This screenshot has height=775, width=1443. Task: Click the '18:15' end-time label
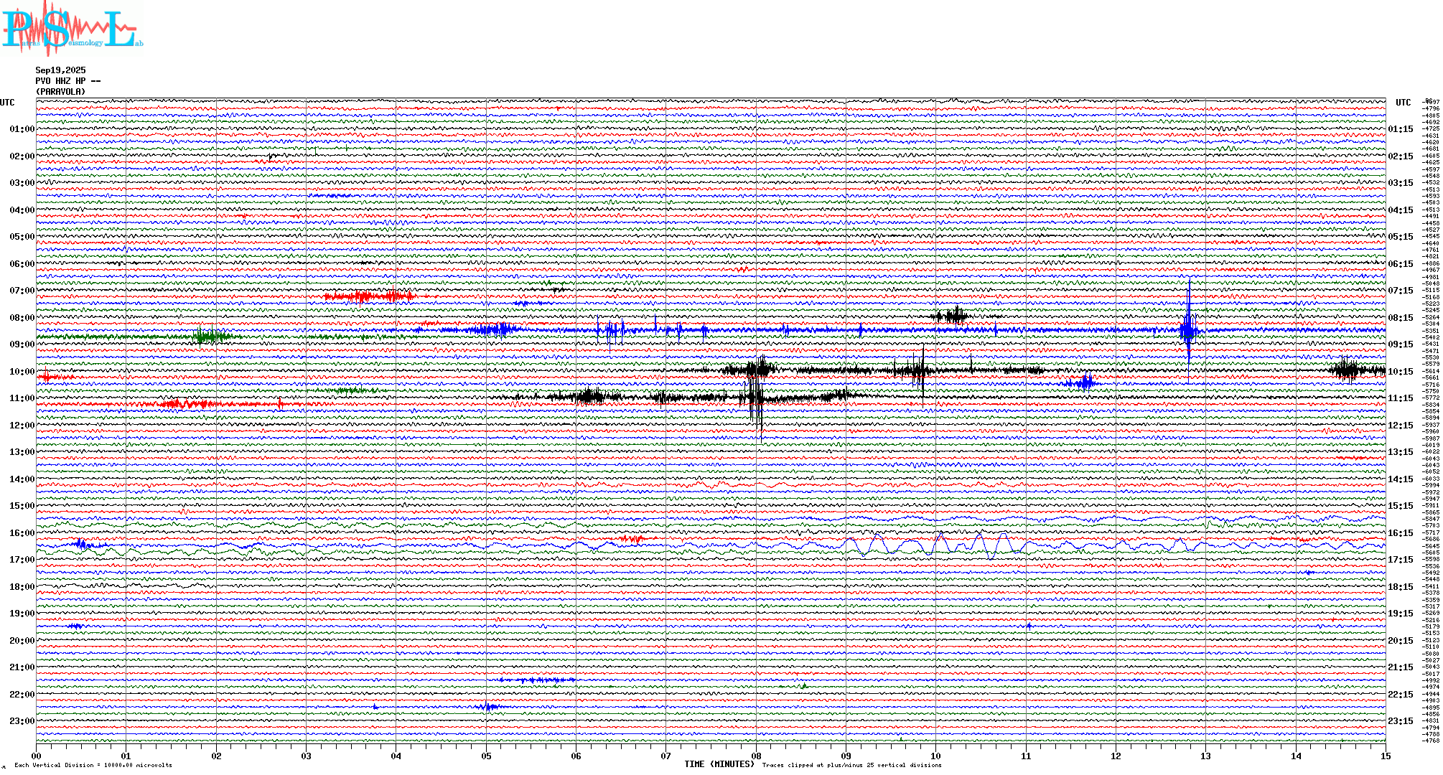coord(1401,587)
